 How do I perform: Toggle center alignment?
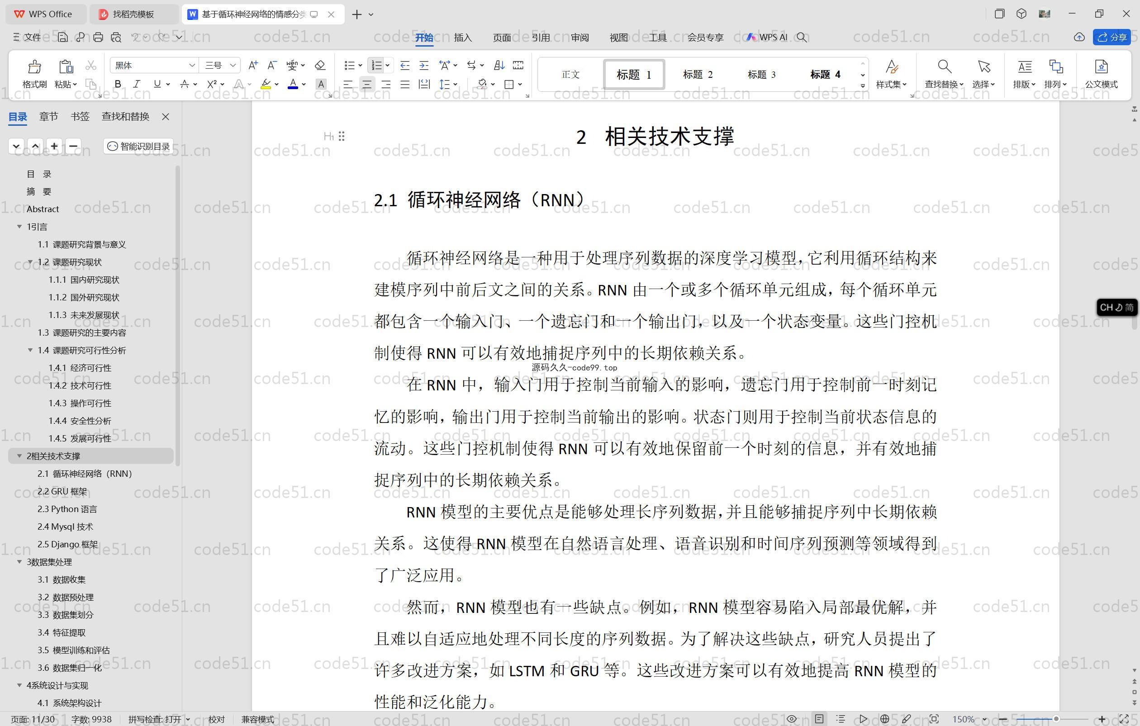click(366, 85)
